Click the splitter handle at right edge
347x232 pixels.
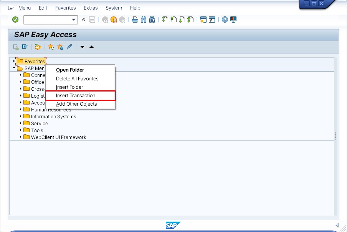click(x=335, y=136)
